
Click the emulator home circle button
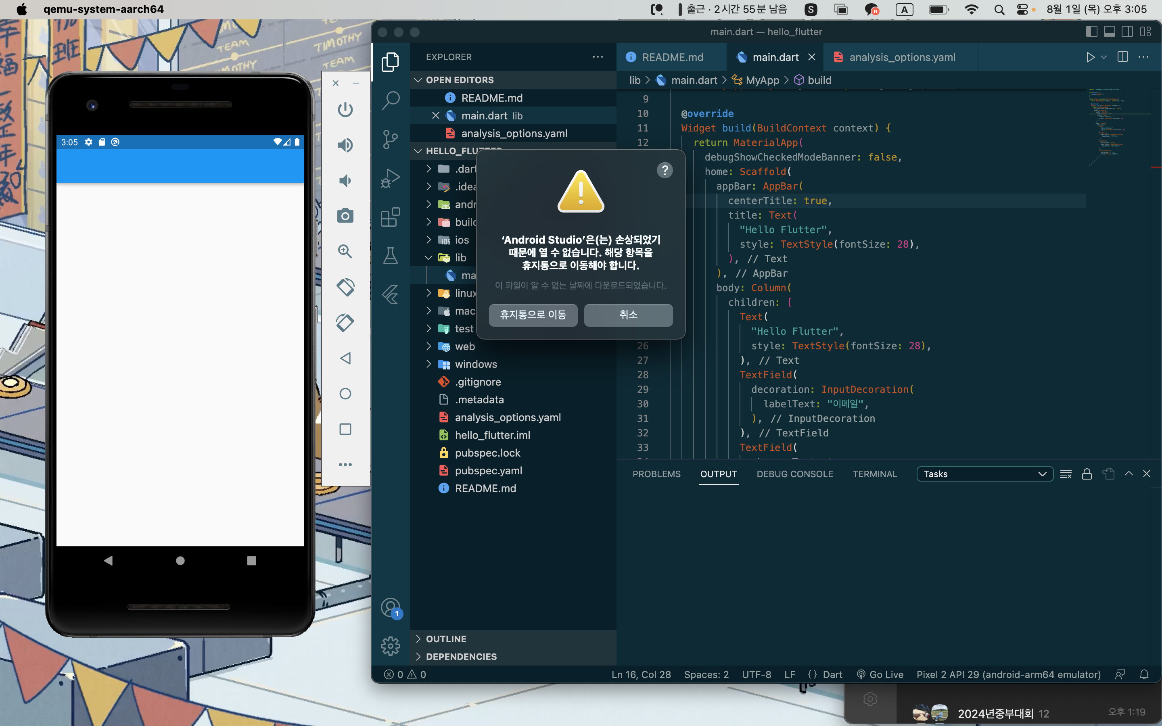point(345,394)
